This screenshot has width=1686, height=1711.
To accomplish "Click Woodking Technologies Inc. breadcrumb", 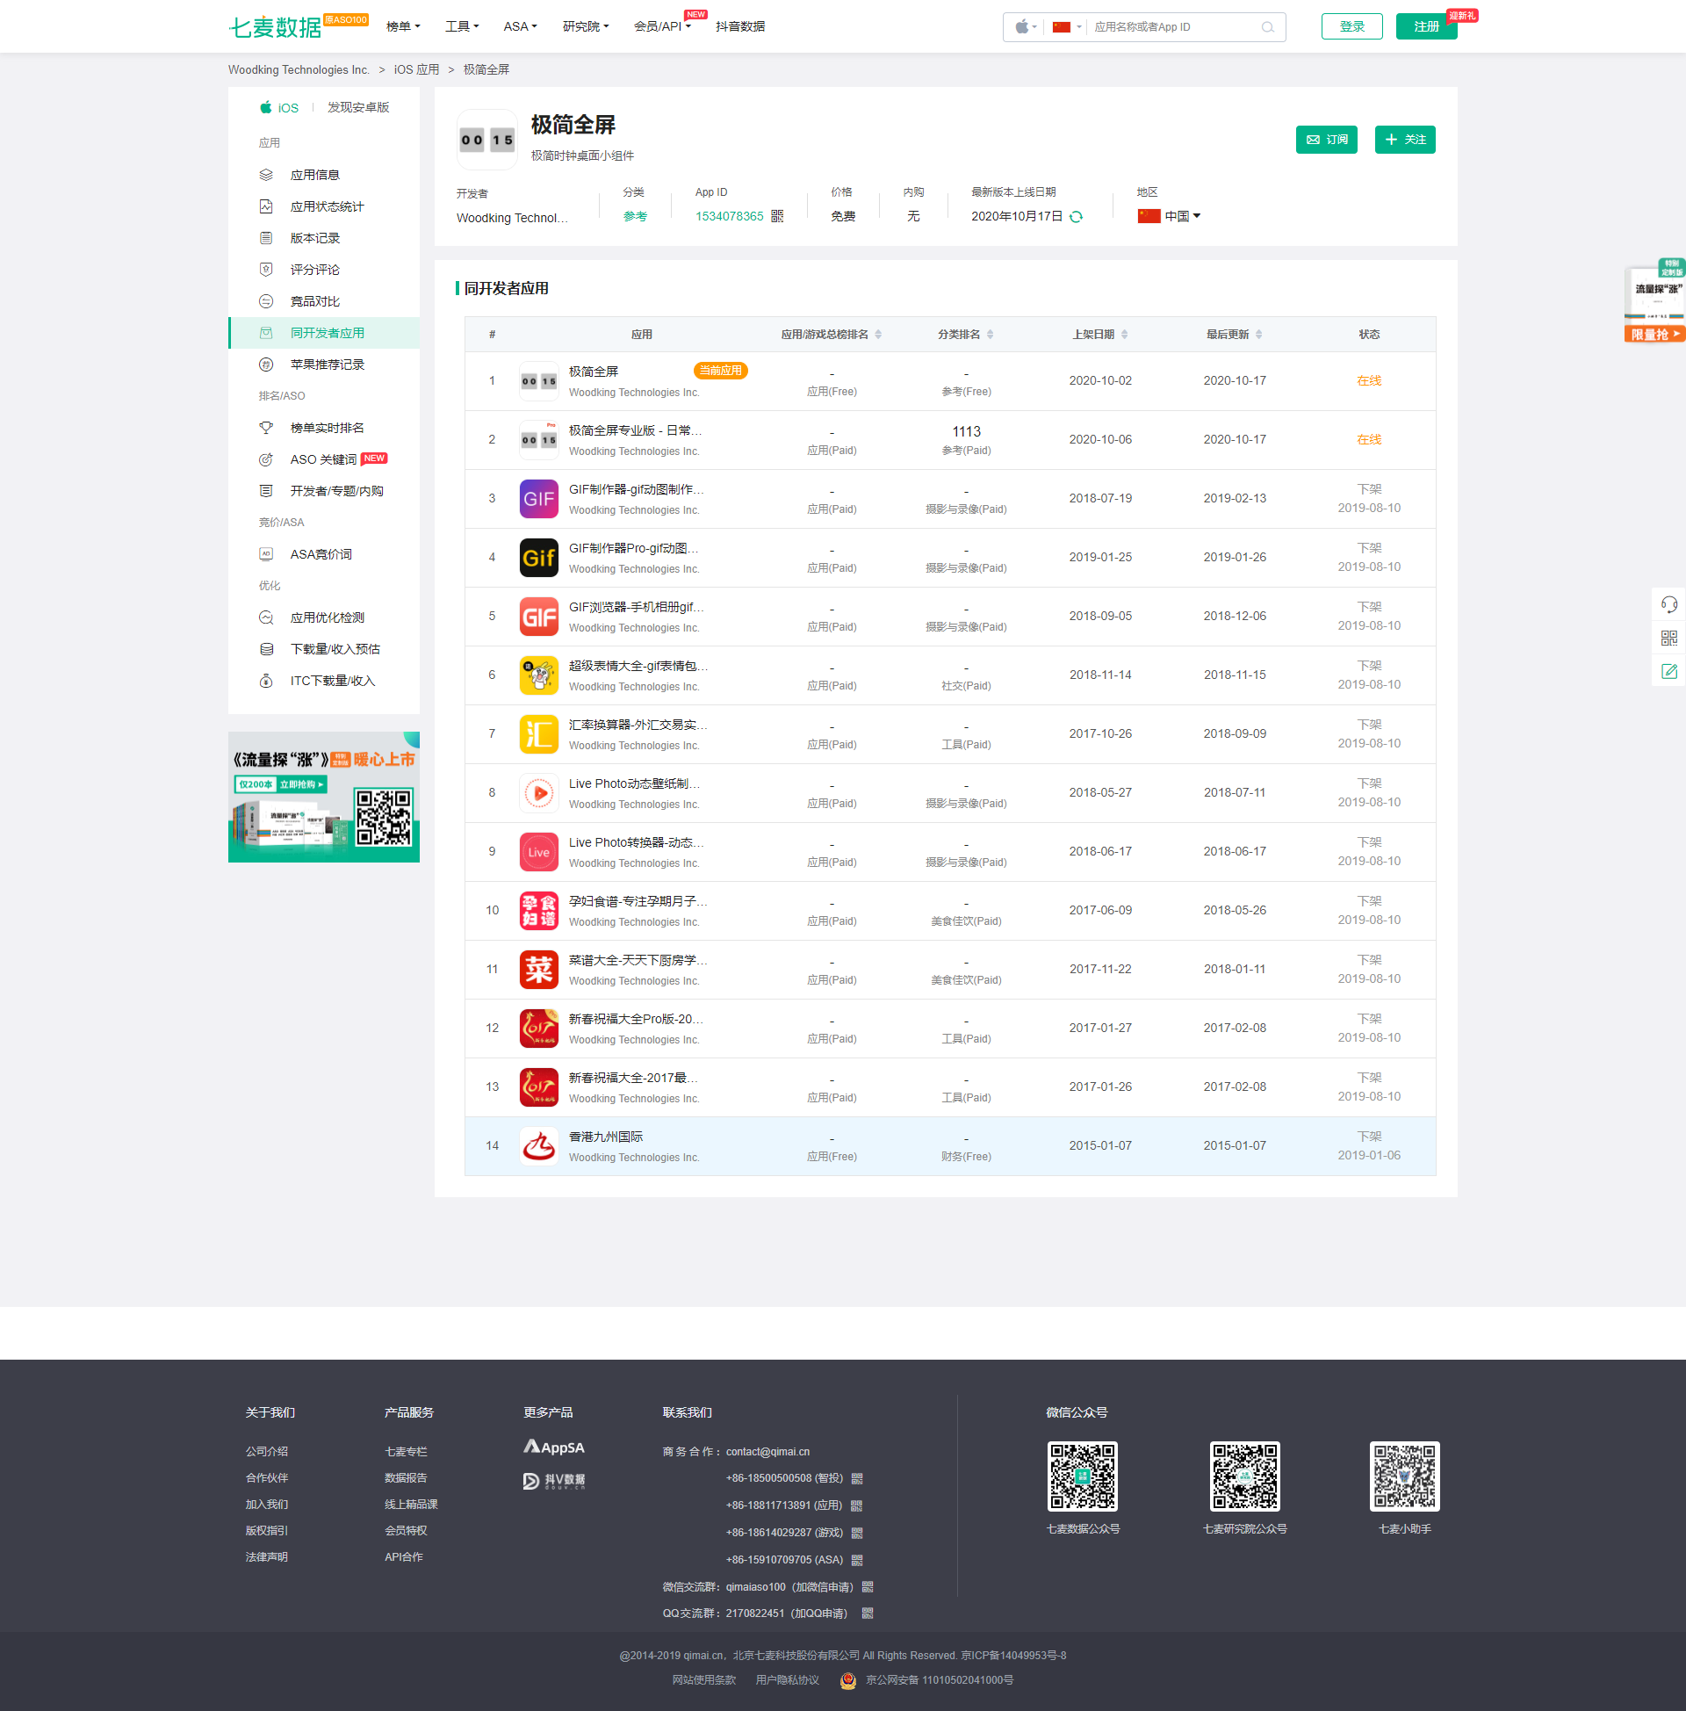I will coord(299,70).
